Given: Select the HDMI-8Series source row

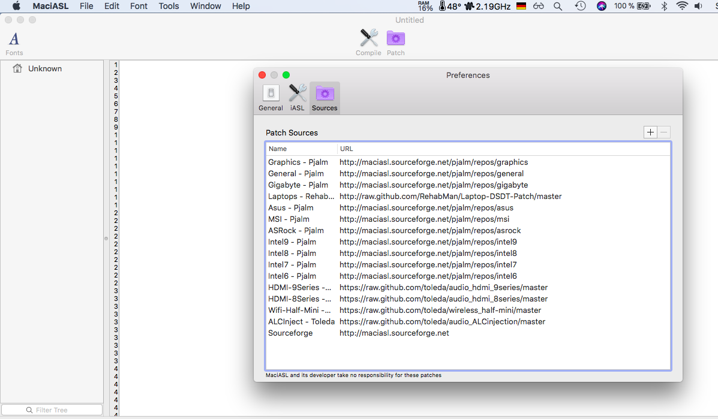Looking at the screenshot, I should pyautogui.click(x=468, y=299).
